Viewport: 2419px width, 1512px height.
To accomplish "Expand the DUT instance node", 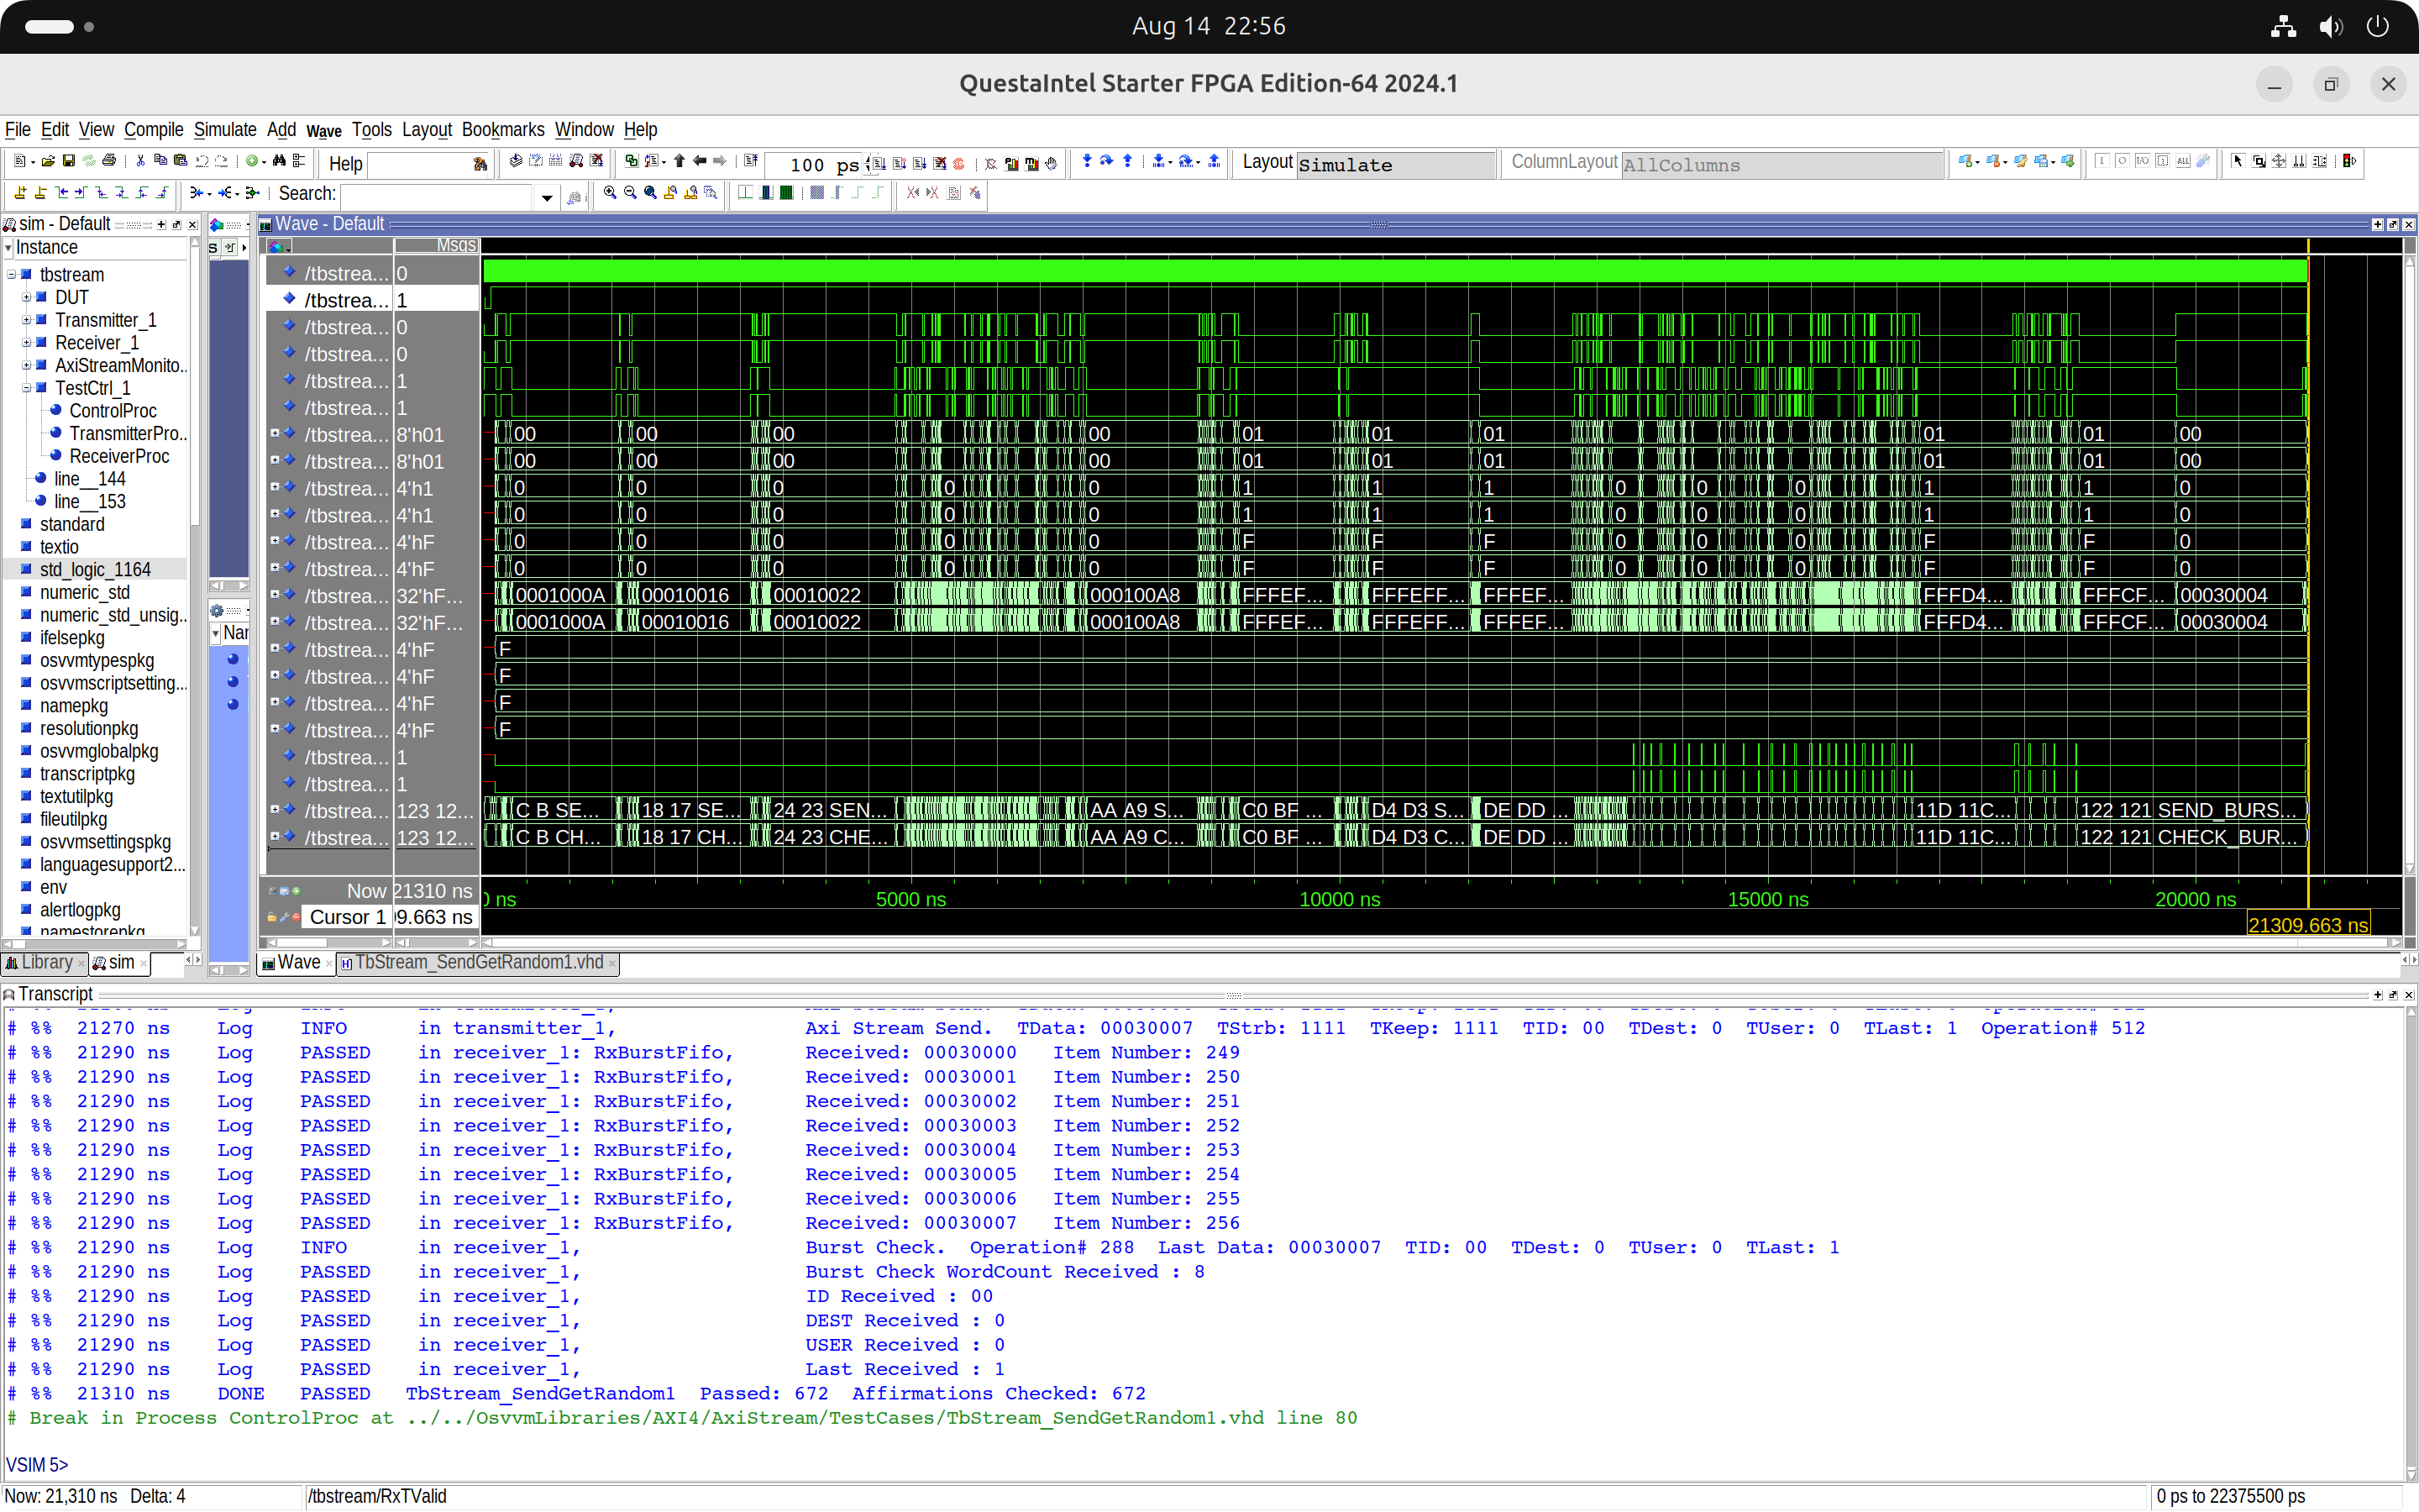I will [27, 297].
